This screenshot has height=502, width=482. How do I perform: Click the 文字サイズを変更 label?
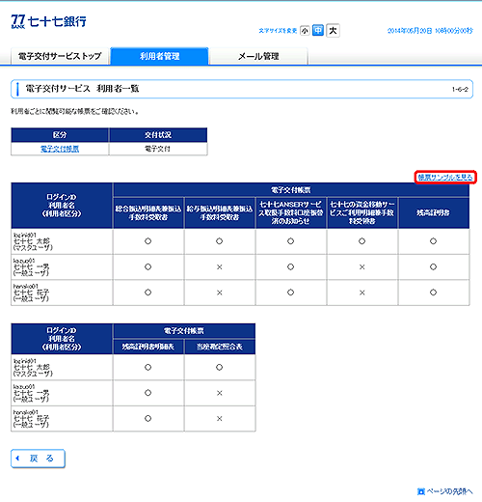tap(278, 31)
